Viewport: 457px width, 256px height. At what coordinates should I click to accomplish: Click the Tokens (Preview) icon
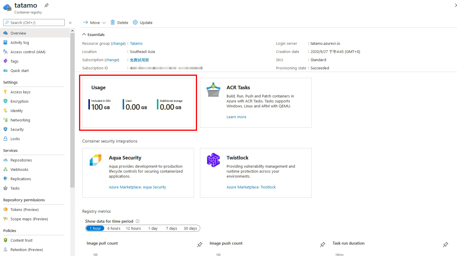click(5, 209)
